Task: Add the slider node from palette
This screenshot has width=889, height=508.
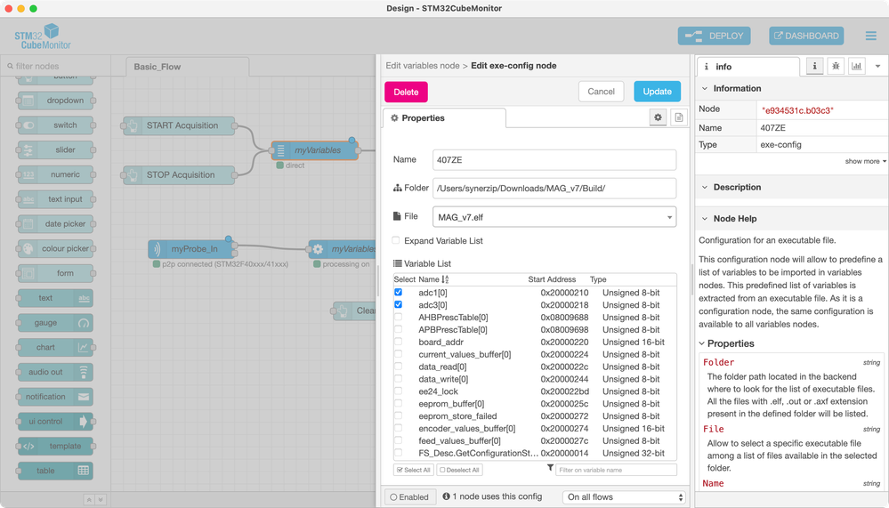Action: tap(55, 149)
